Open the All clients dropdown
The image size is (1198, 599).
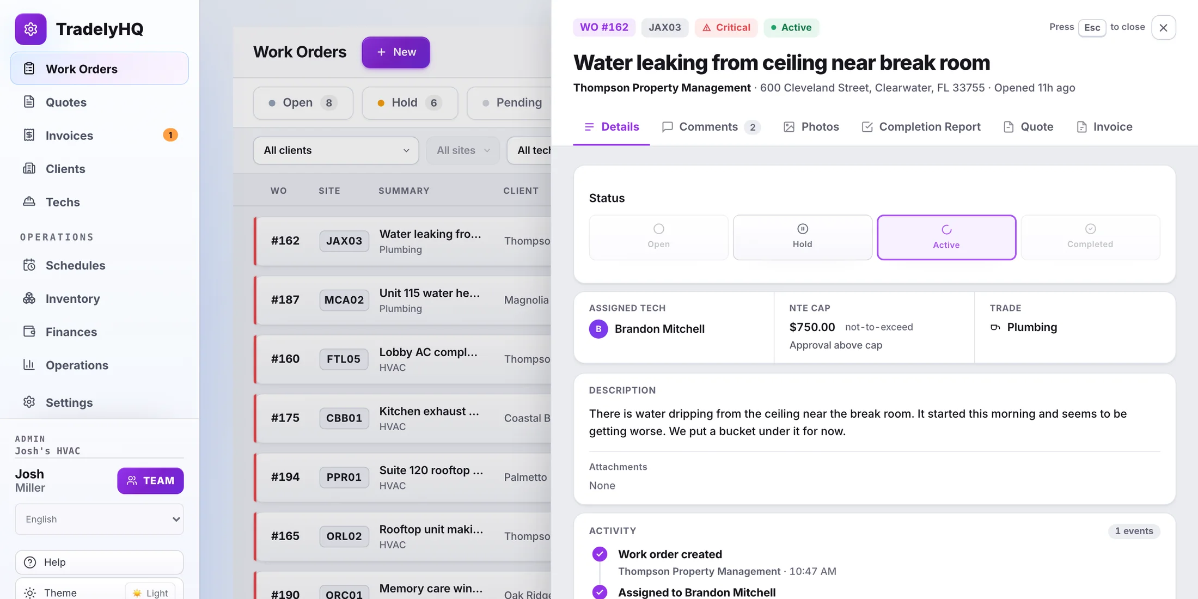(x=336, y=150)
